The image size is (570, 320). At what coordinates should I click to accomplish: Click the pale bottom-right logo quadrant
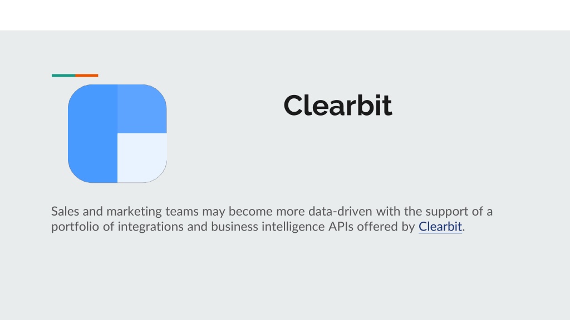pyautogui.click(x=142, y=158)
